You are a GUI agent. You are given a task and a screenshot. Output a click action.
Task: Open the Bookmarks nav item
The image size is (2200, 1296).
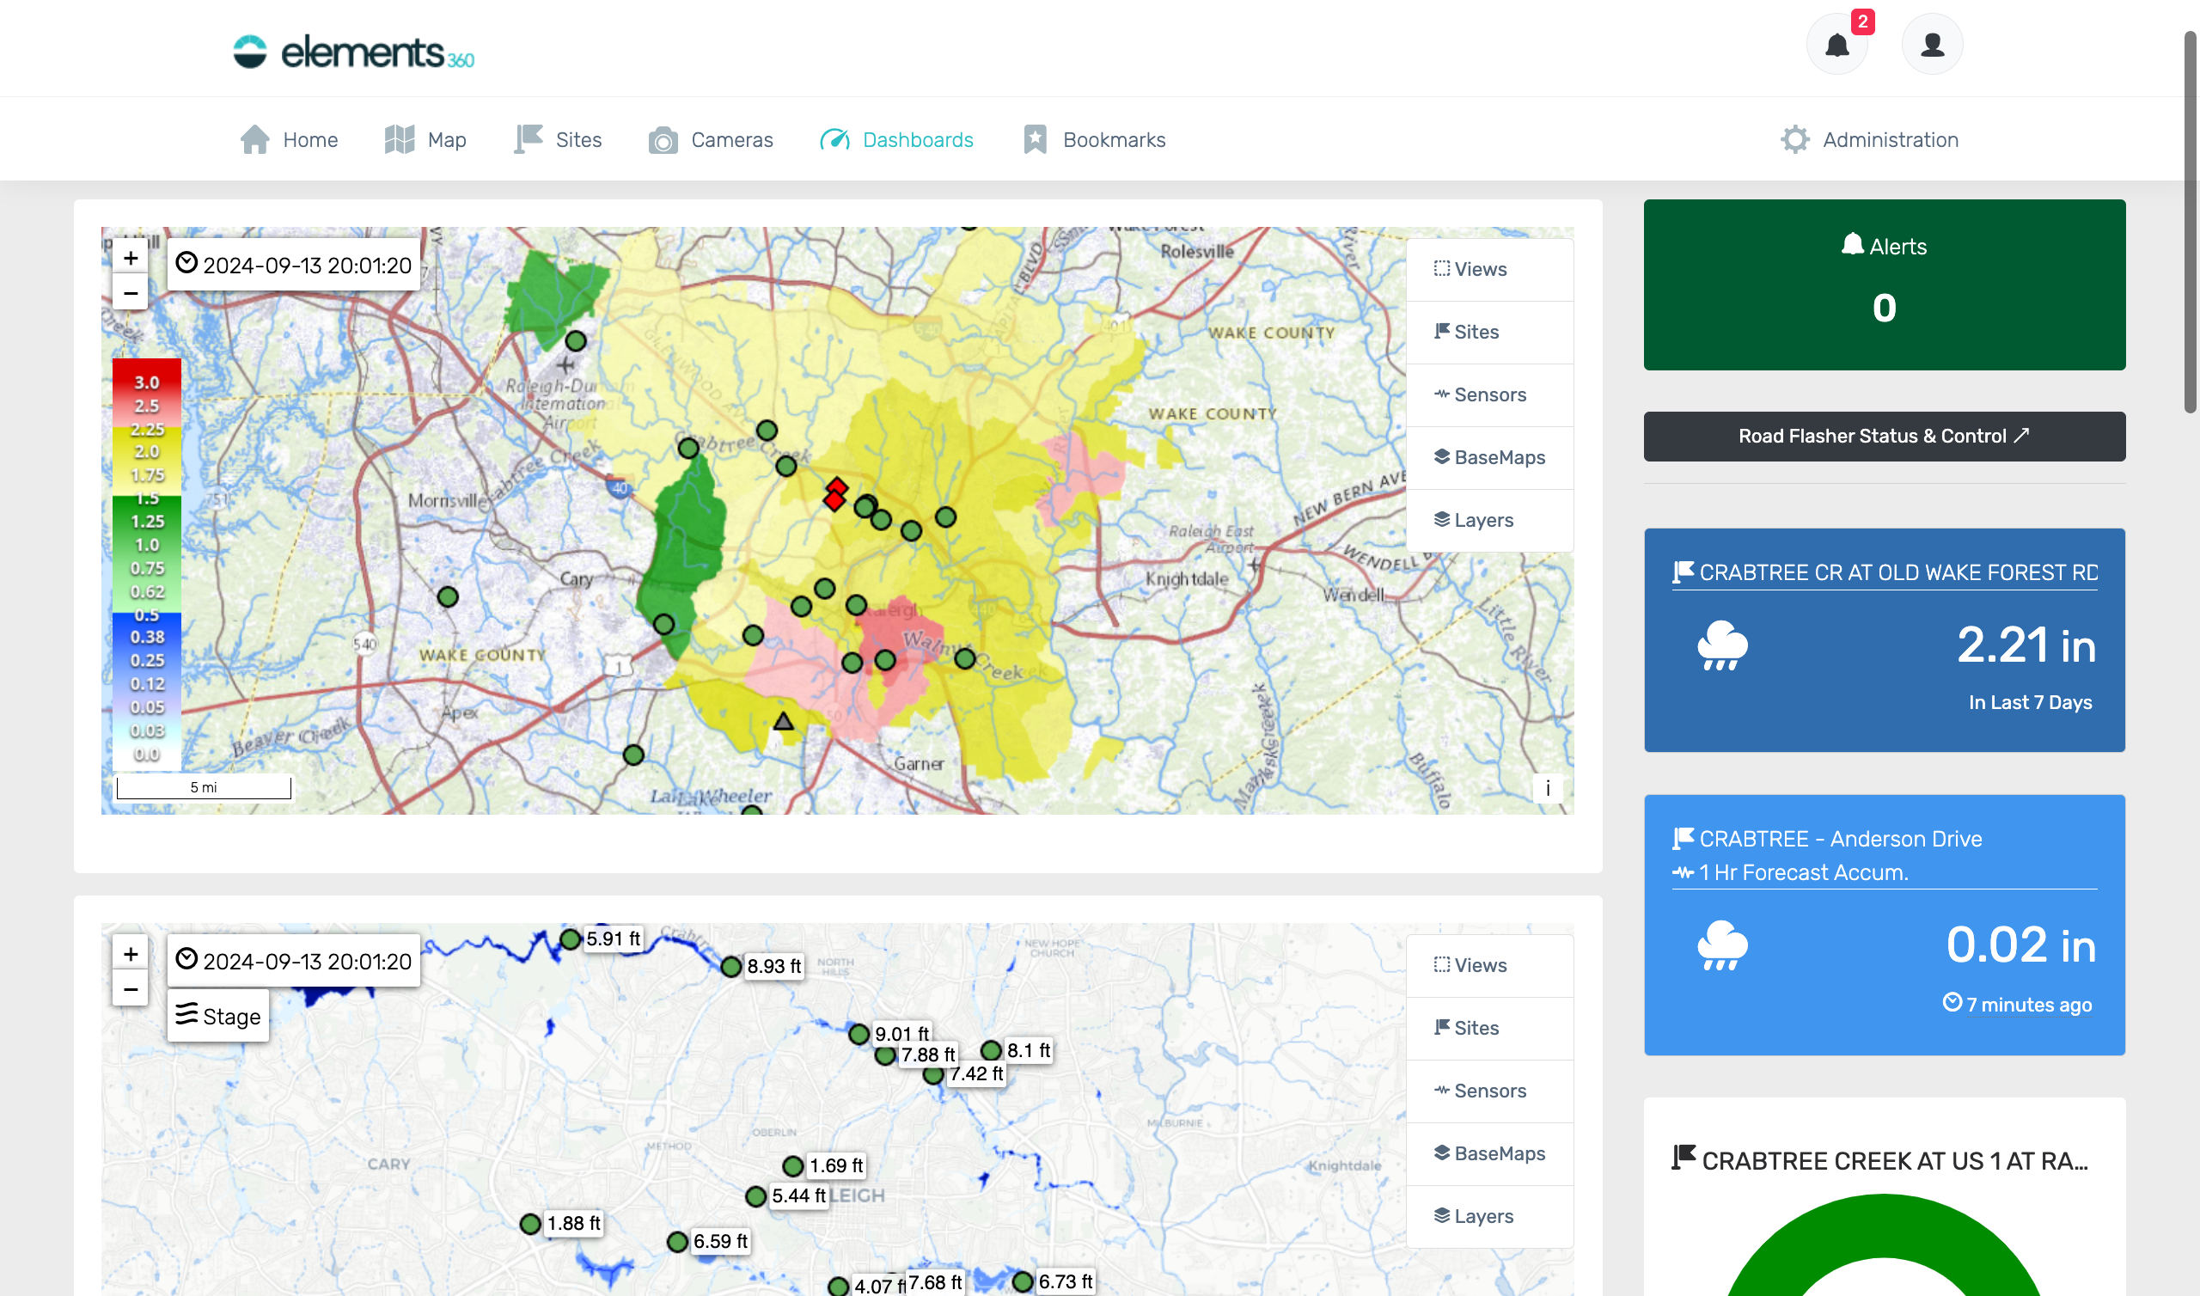[x=1094, y=140]
